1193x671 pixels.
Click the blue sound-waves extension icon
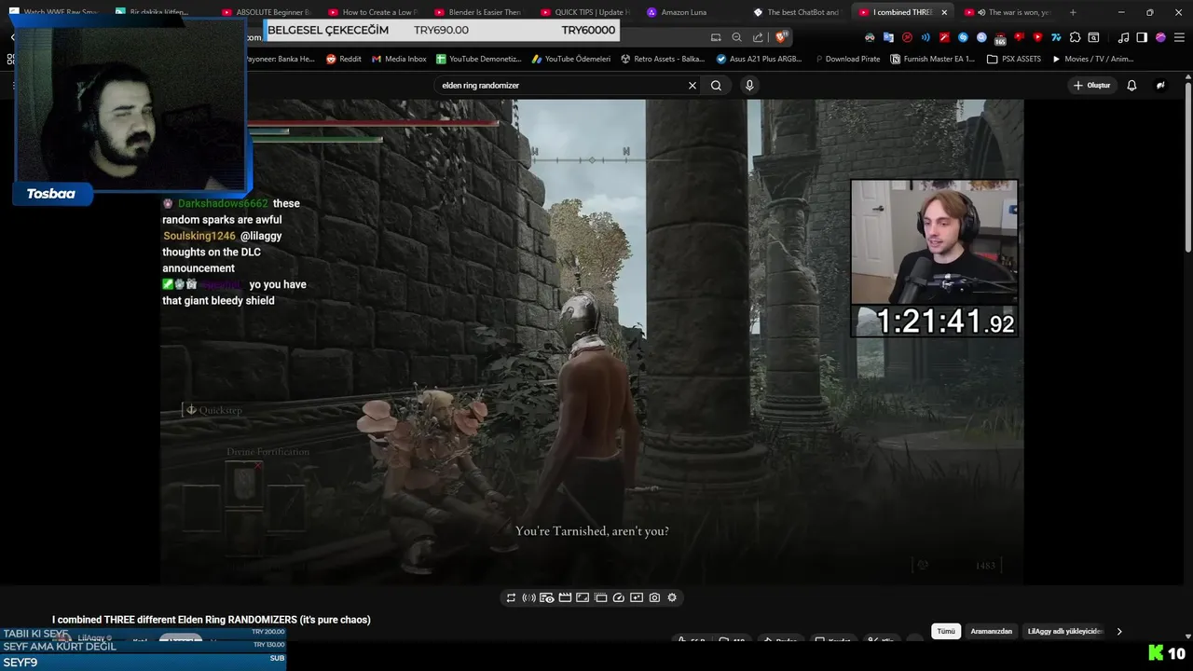point(926,37)
